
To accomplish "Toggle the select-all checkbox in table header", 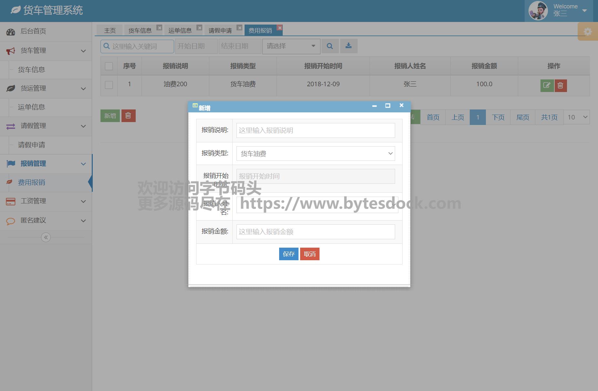I will tap(109, 66).
